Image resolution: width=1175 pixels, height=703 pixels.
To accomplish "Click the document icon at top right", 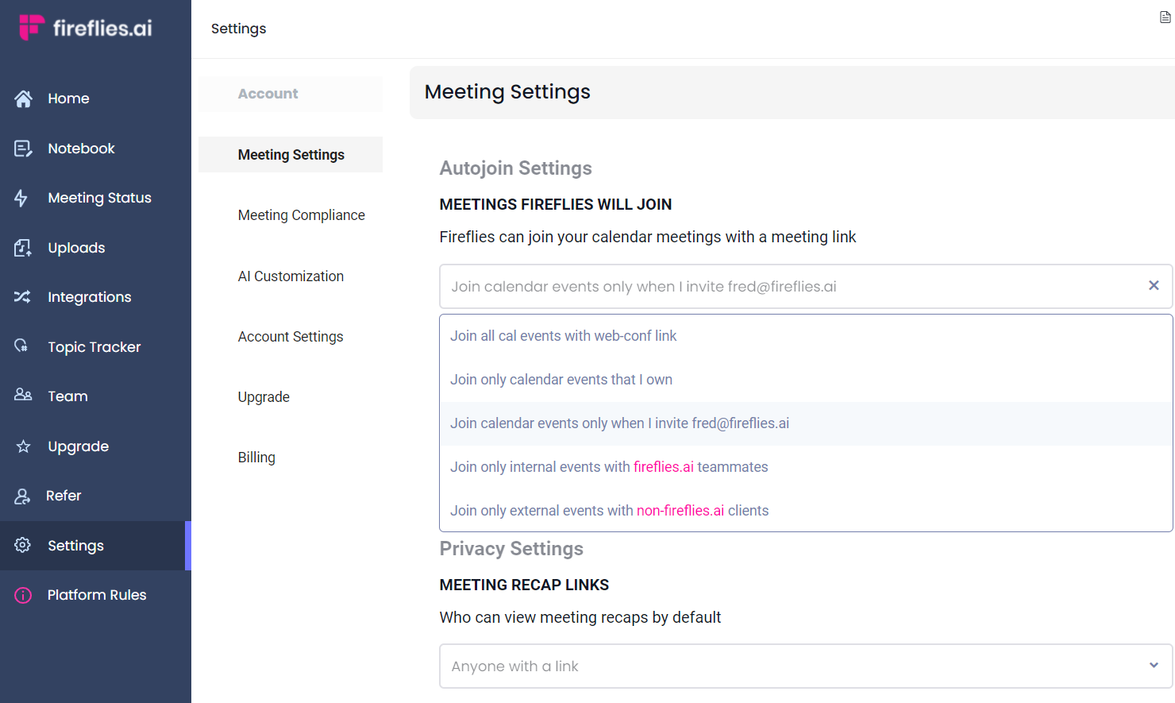I will (x=1165, y=17).
